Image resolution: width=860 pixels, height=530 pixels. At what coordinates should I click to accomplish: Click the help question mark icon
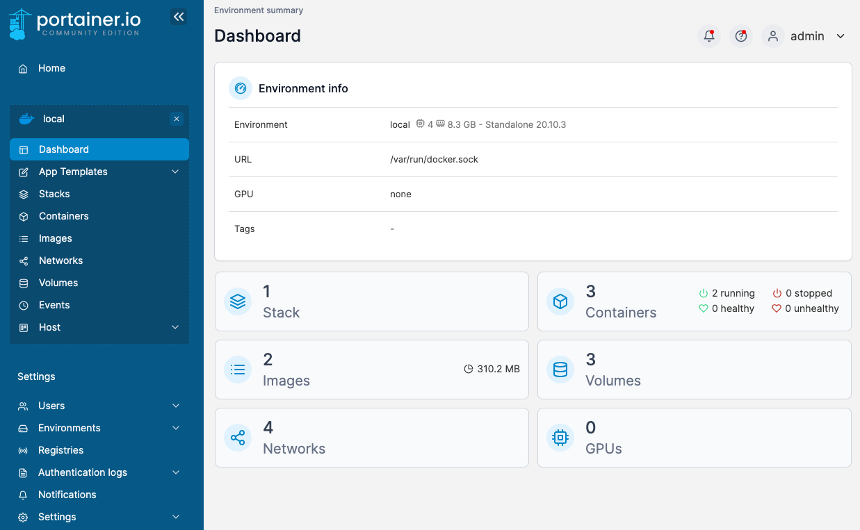[x=740, y=36]
